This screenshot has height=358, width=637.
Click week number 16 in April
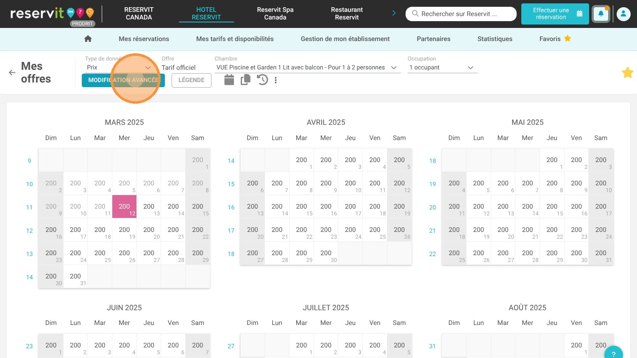pos(231,207)
